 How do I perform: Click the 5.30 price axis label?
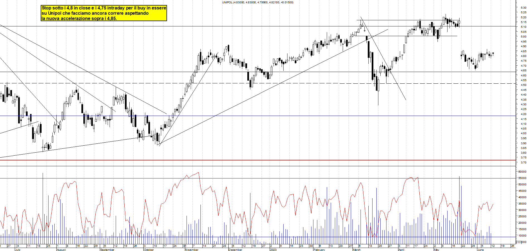(x=523, y=8)
